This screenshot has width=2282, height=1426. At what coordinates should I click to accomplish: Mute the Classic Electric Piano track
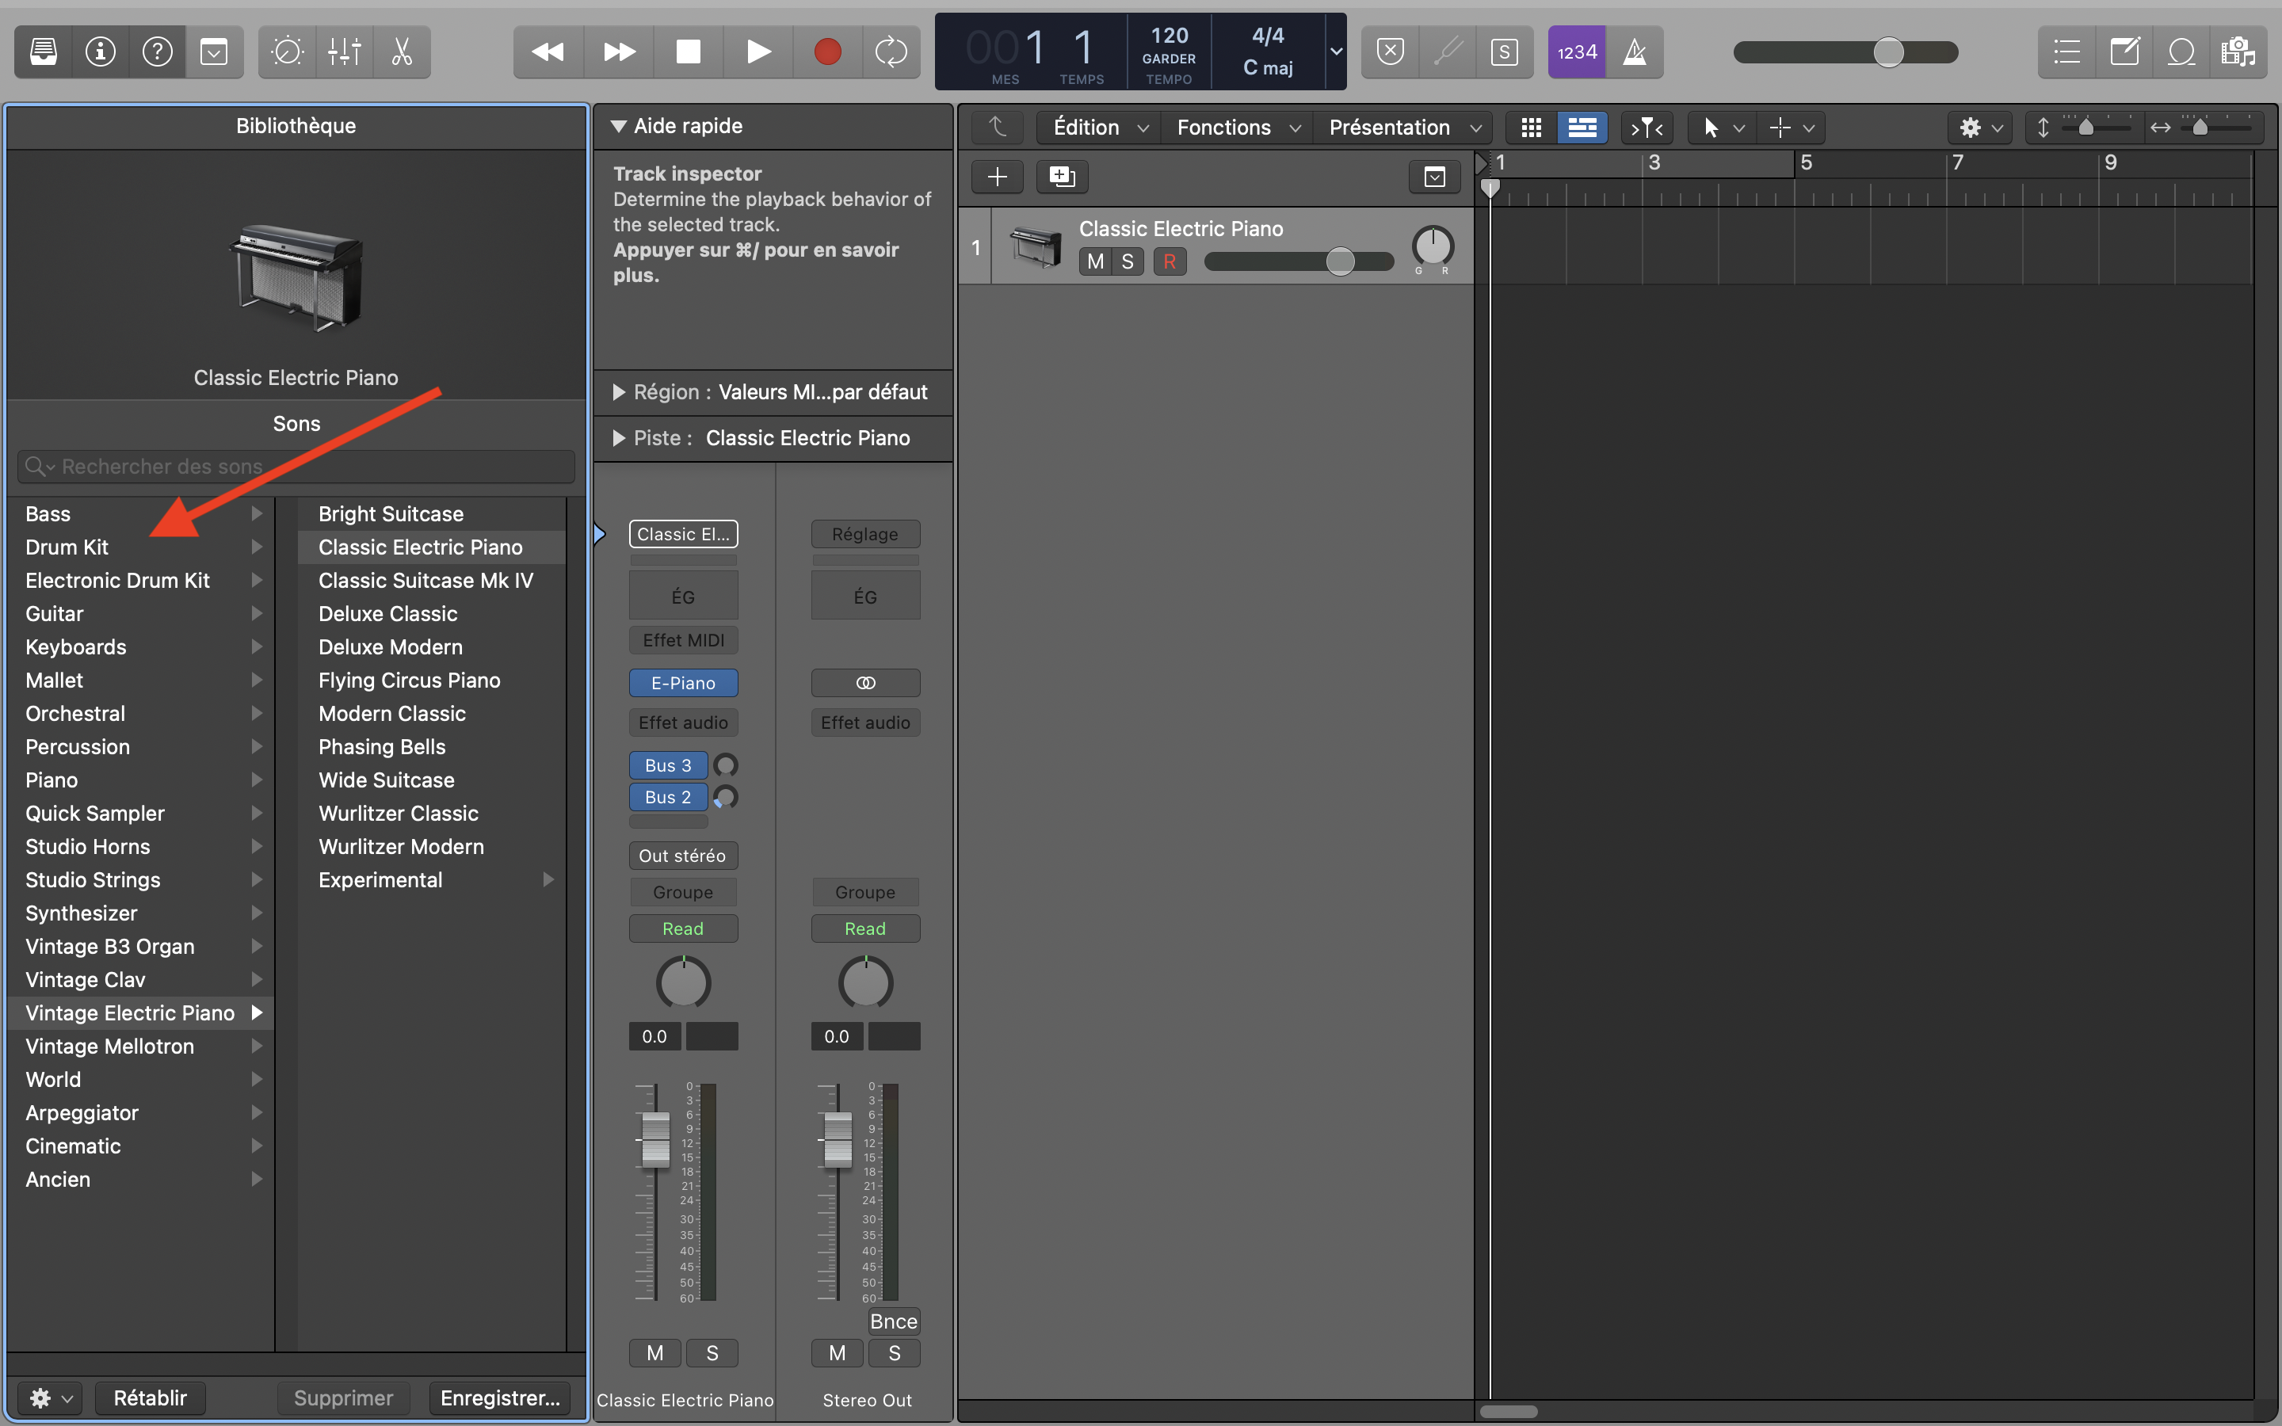pos(1095,261)
